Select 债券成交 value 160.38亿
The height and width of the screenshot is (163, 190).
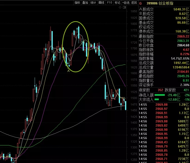[182, 32]
